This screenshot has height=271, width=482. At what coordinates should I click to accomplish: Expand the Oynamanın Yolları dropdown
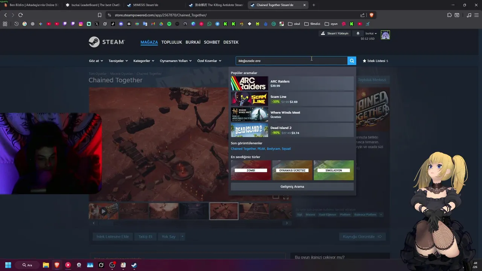(176, 61)
